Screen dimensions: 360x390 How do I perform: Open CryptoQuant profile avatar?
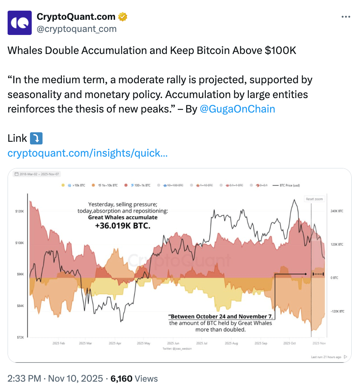point(19,23)
